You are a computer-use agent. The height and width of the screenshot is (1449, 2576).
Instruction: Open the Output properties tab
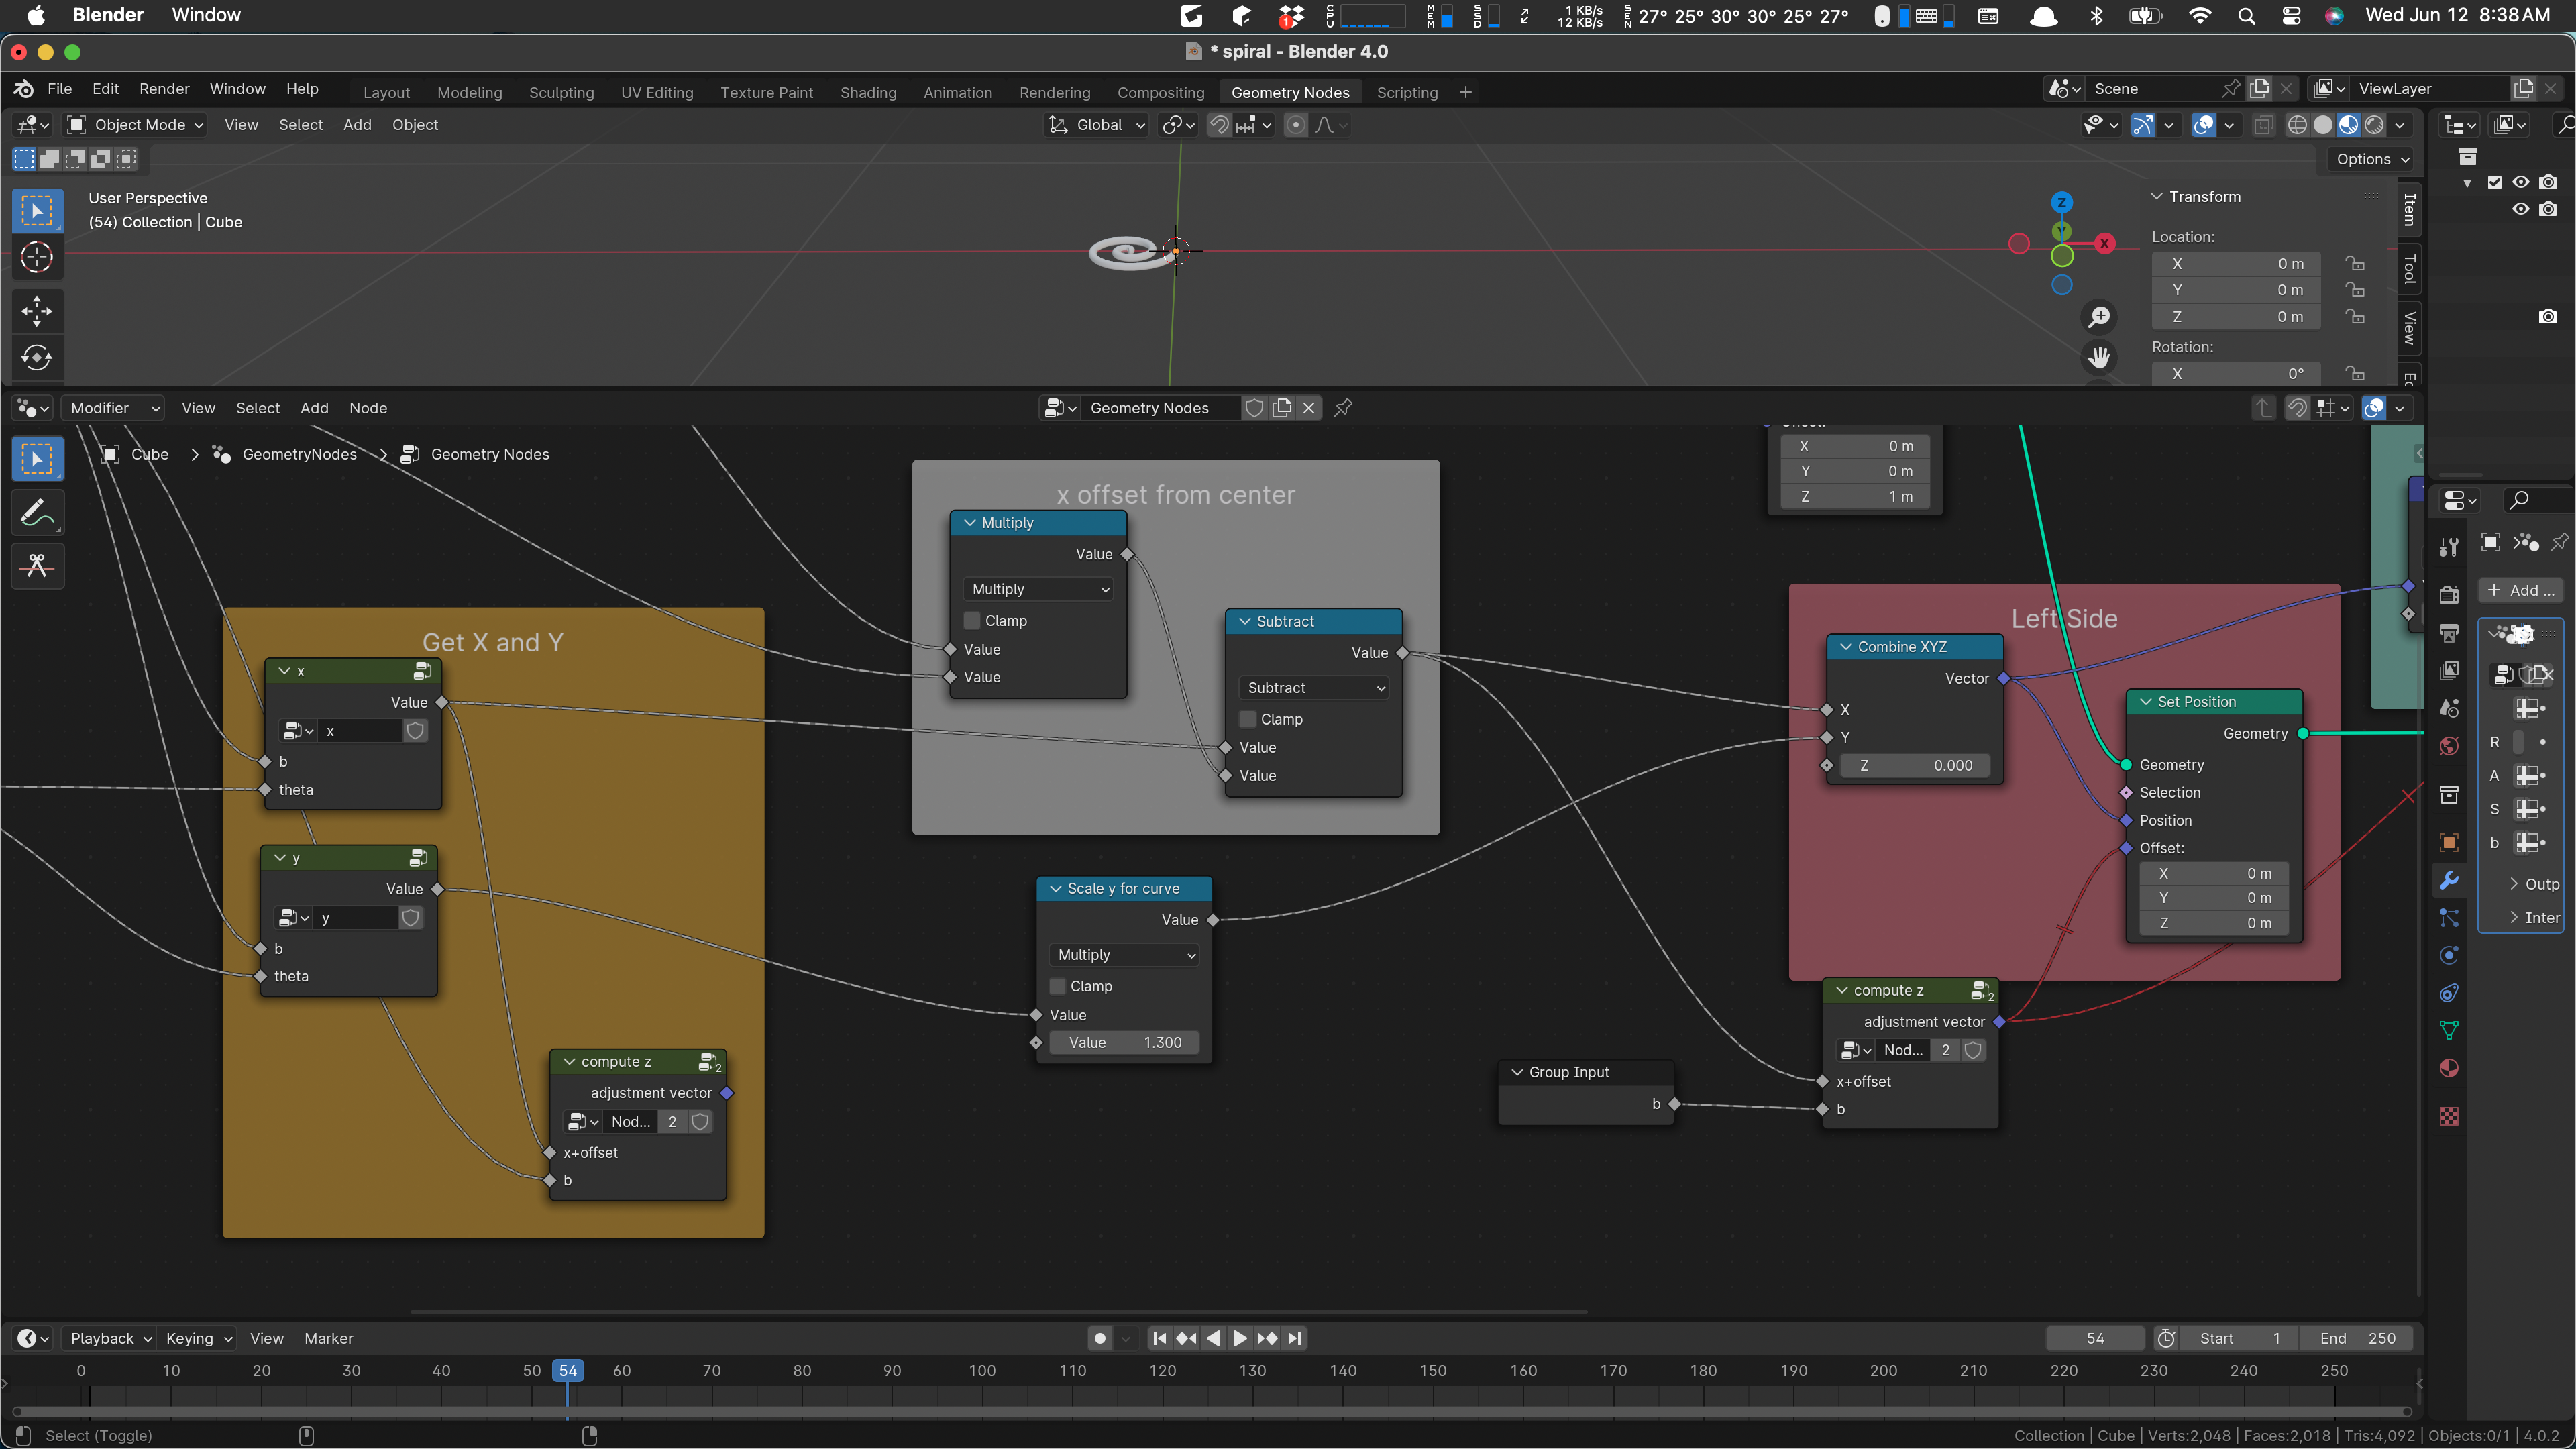click(2449, 633)
